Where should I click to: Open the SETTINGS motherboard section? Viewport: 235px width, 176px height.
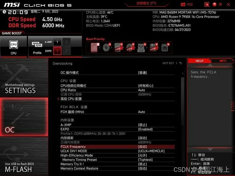click(x=24, y=78)
